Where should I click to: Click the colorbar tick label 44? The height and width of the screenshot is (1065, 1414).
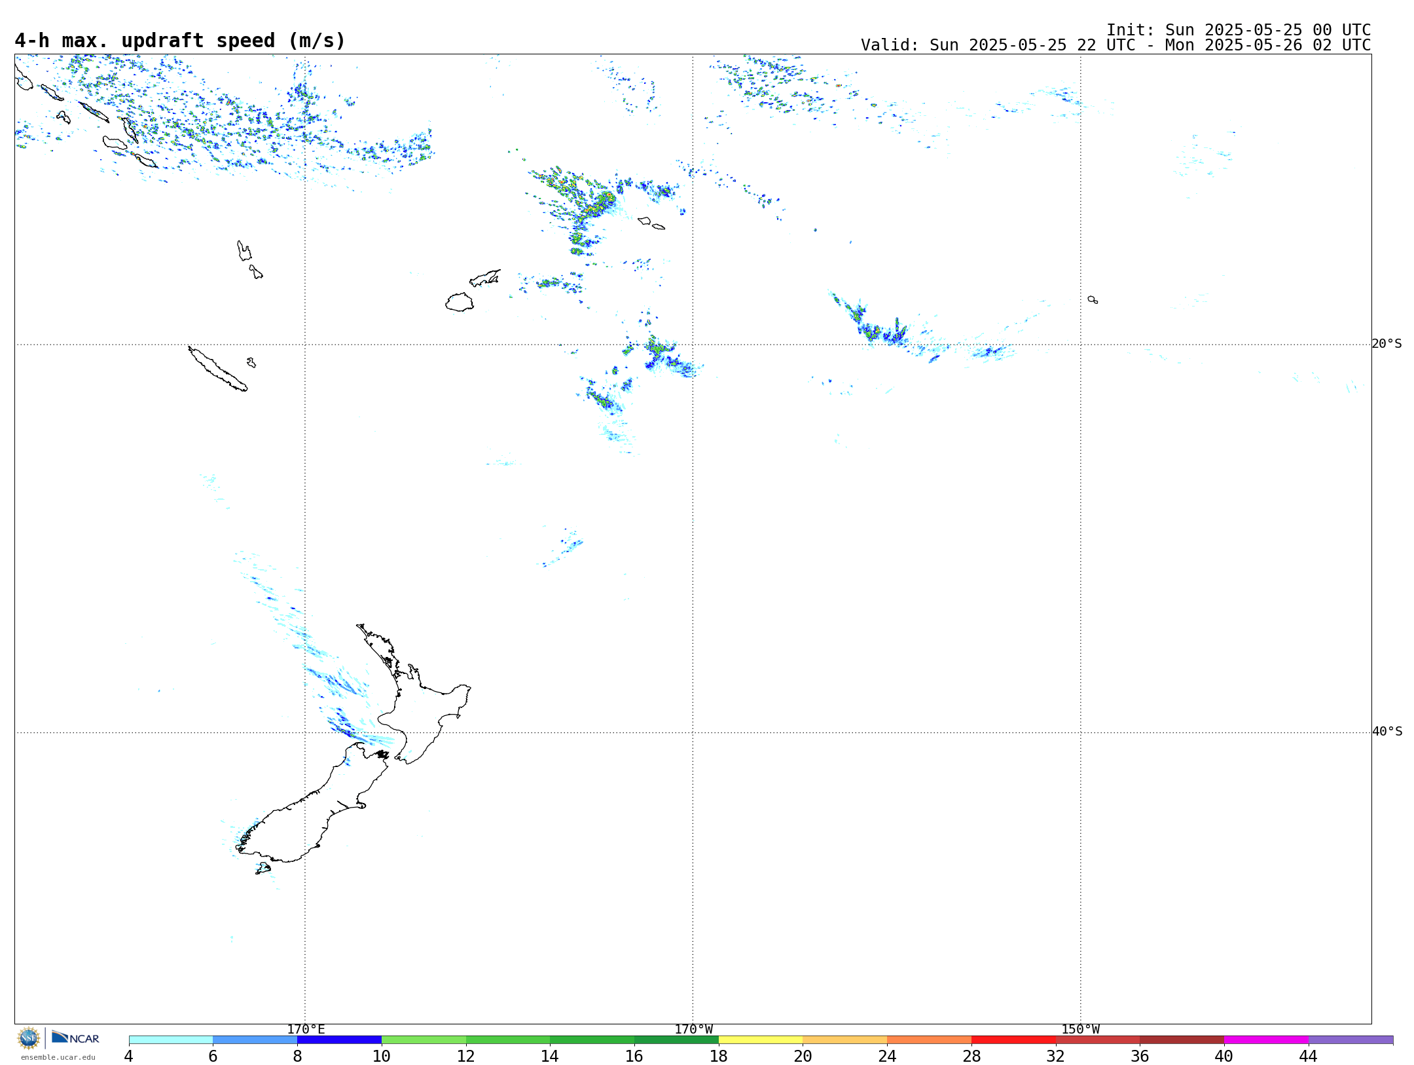(1309, 1056)
